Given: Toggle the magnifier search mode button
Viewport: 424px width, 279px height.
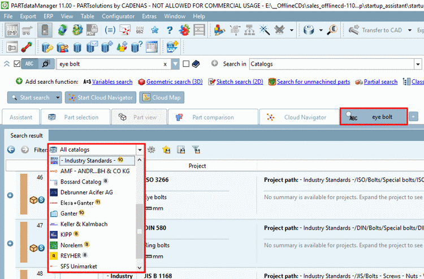Looking at the screenshot, I should [46, 64].
